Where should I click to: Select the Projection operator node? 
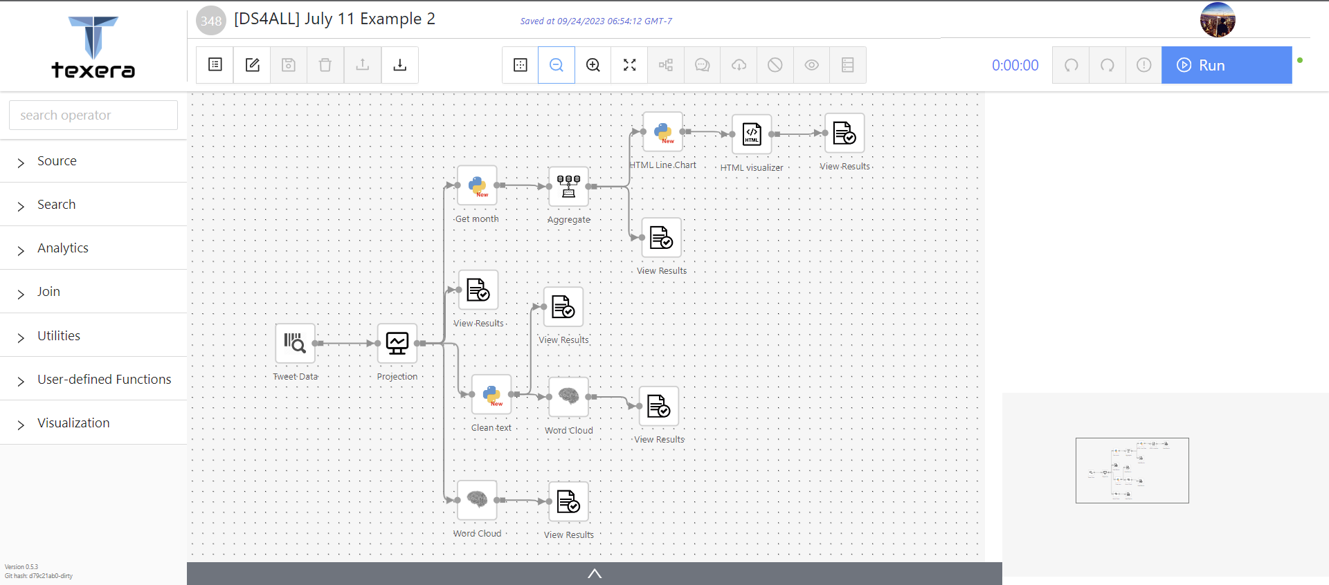click(x=397, y=343)
